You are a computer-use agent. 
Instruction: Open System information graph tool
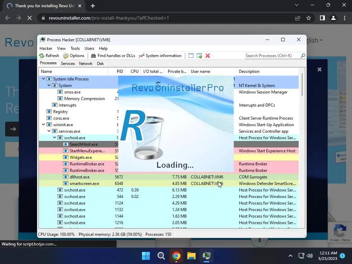click(x=160, y=56)
